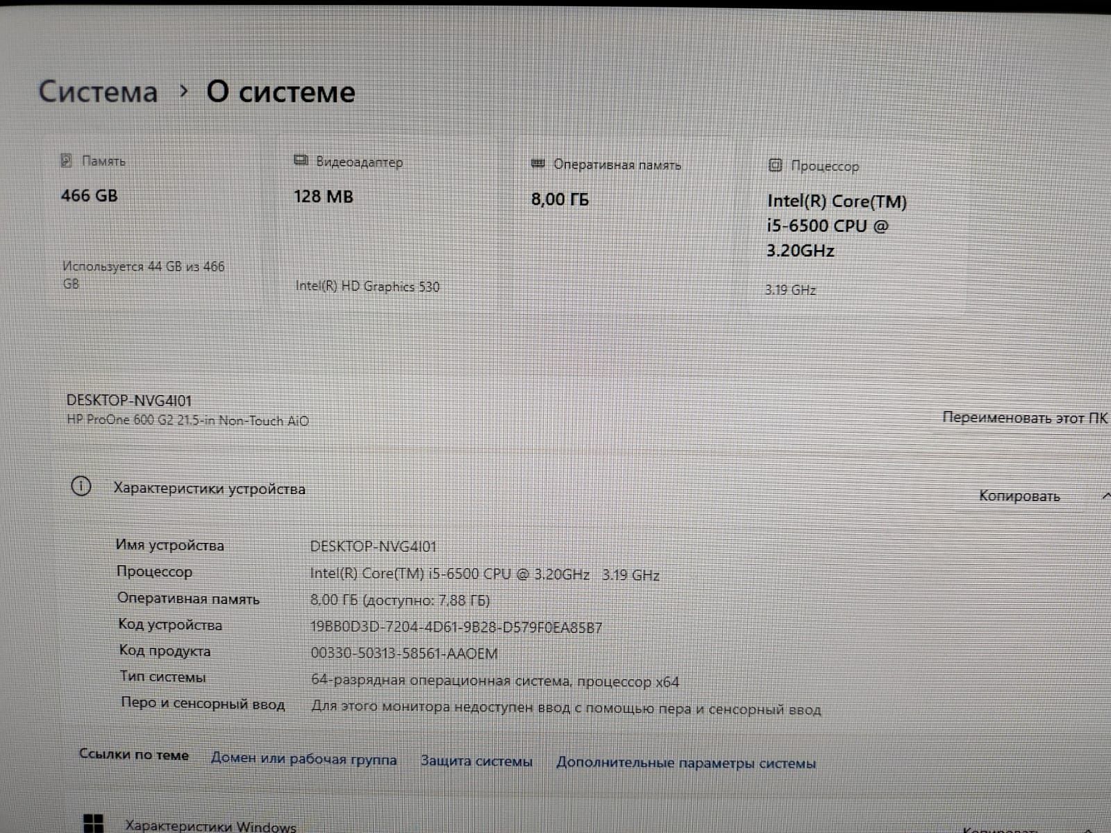Click Характеристики устройства section header
The height and width of the screenshot is (833, 1111).
click(x=209, y=489)
